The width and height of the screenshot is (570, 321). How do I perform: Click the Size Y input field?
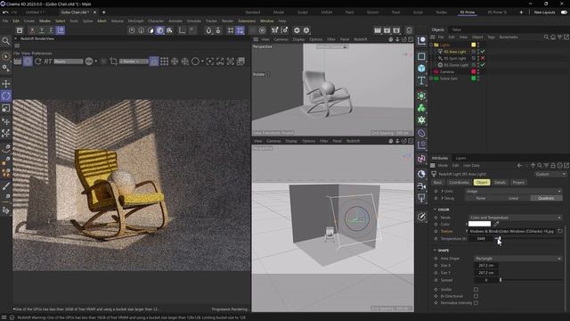(486, 273)
